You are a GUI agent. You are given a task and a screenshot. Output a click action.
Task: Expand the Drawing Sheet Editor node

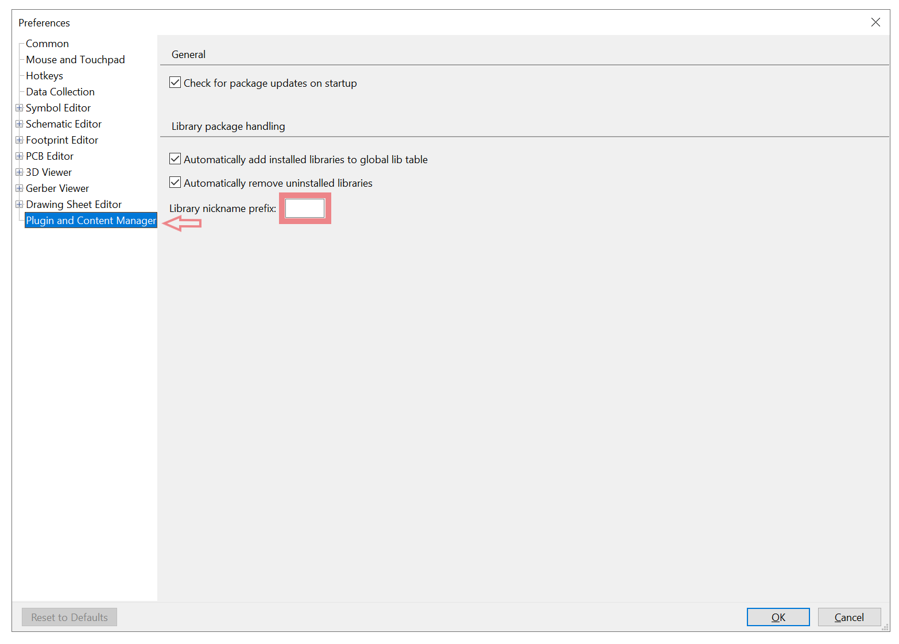pyautogui.click(x=20, y=205)
